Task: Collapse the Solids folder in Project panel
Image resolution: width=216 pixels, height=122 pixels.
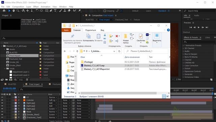Action: pyautogui.click(x=4, y=68)
